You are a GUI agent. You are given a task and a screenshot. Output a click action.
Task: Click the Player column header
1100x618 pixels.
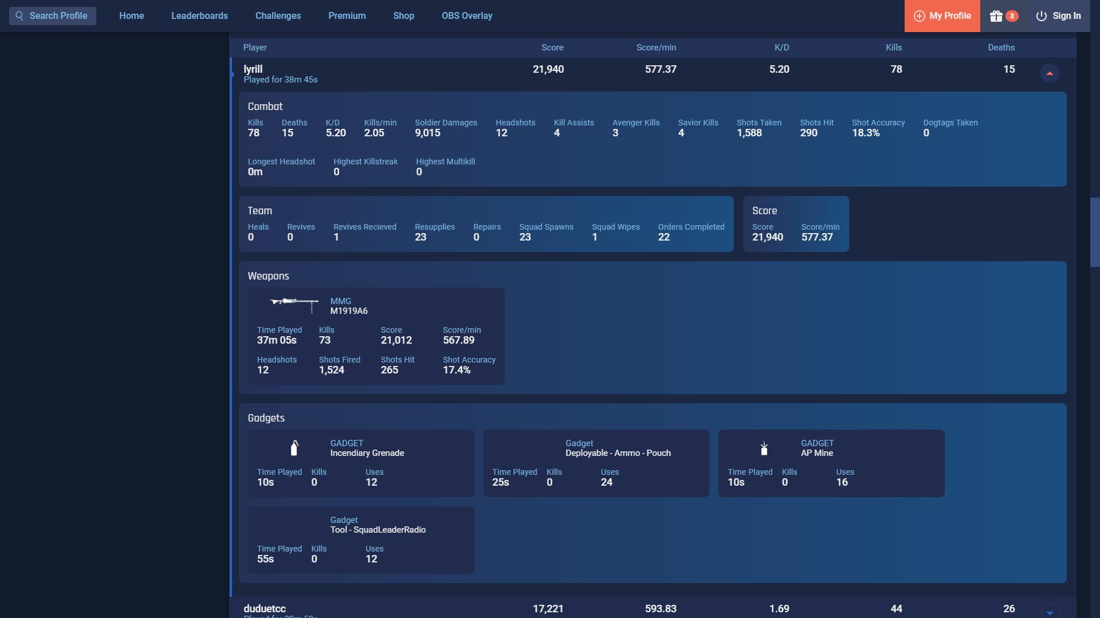point(255,48)
